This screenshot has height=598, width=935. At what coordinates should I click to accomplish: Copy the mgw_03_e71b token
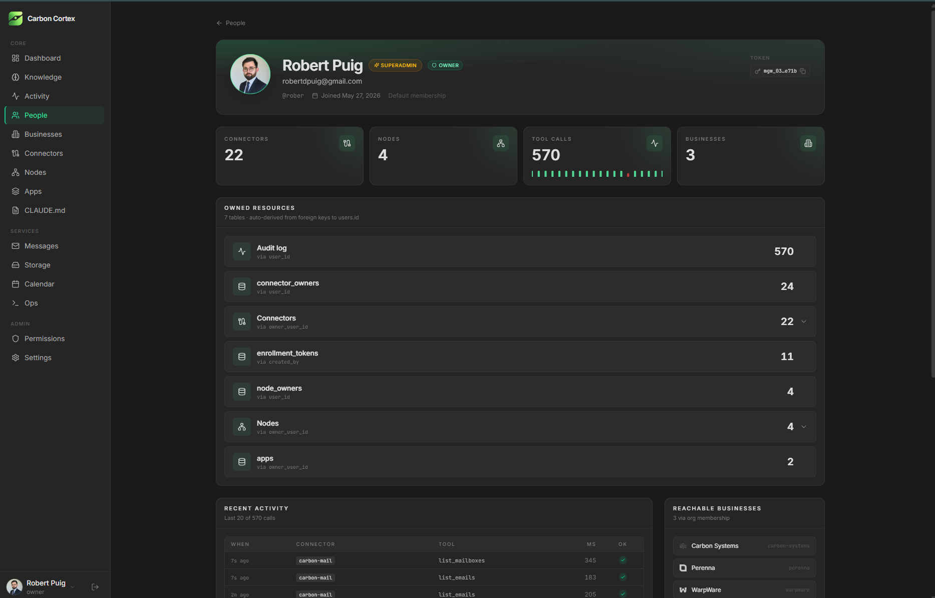[803, 71]
